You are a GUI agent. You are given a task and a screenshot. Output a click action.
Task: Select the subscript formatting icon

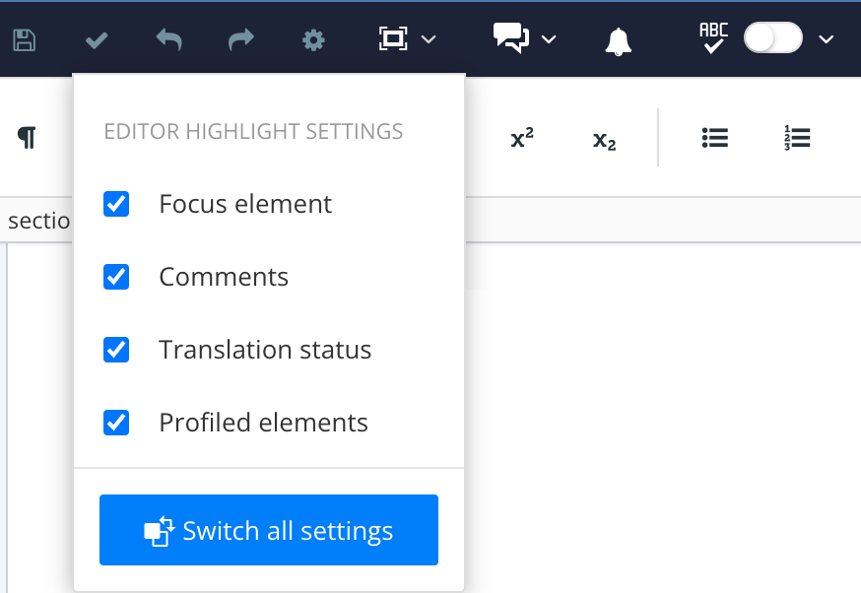[x=603, y=141]
